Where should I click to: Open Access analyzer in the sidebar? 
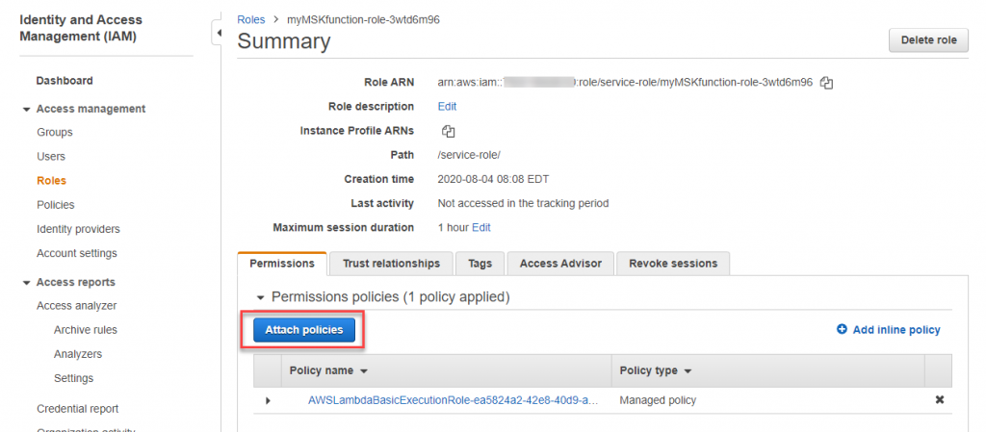click(x=77, y=306)
